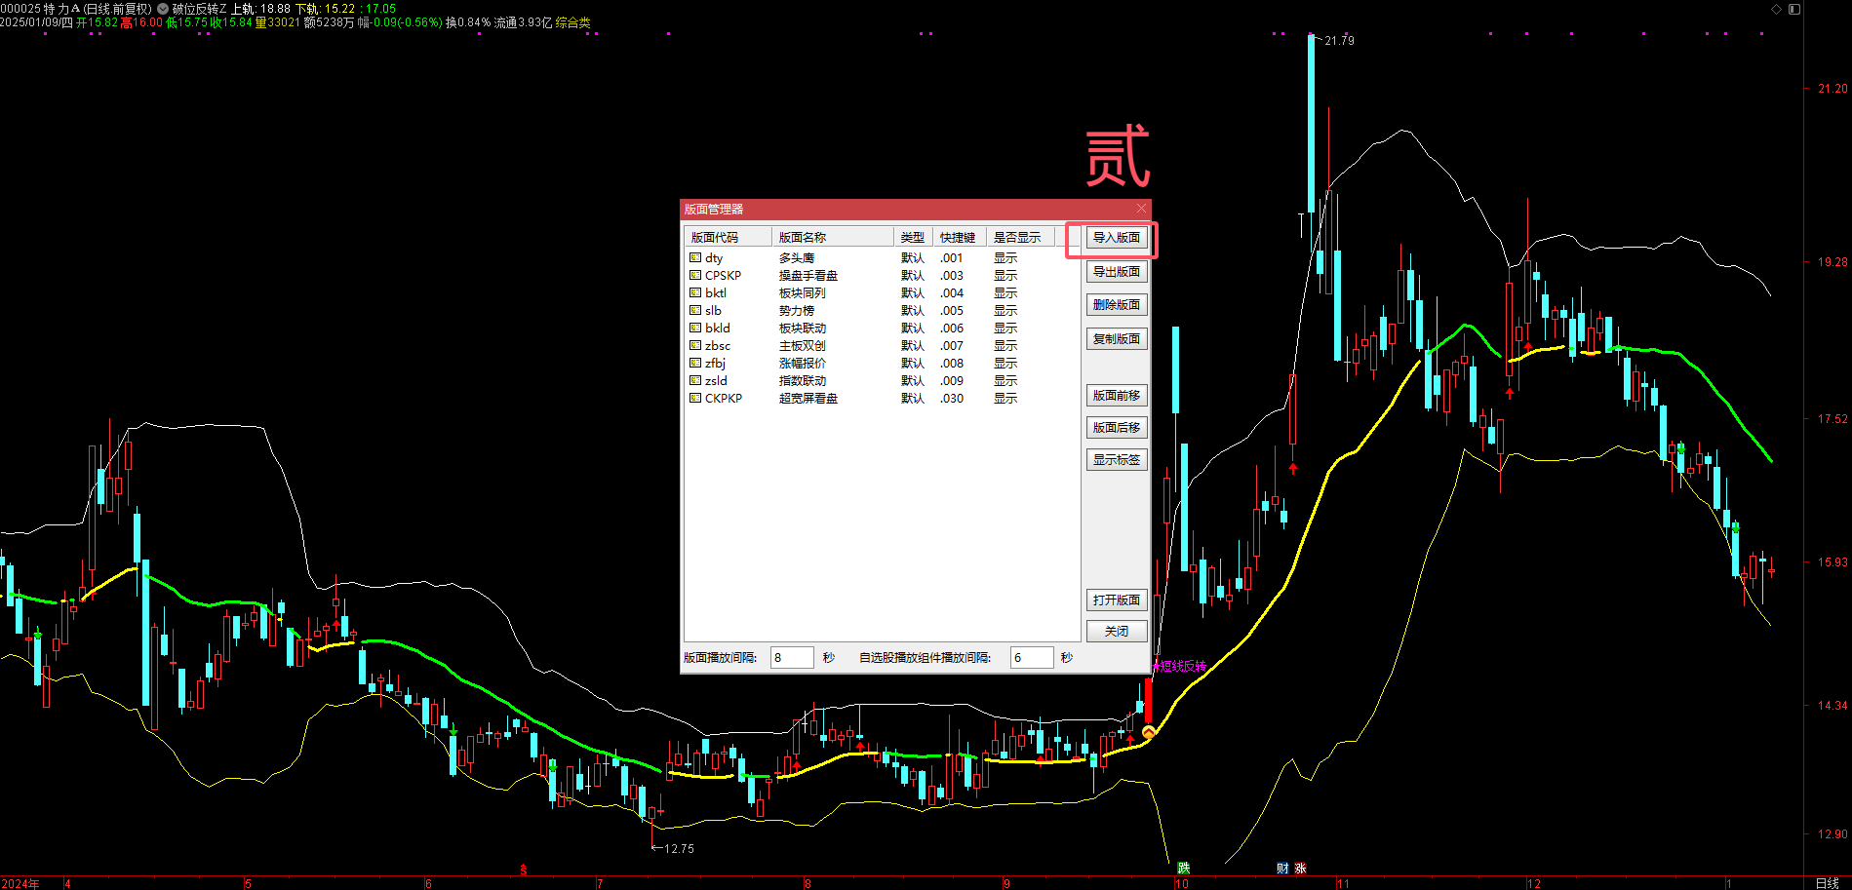The image size is (1852, 890).
Task: Click the panel toggle icon at top right
Action: tap(1794, 9)
